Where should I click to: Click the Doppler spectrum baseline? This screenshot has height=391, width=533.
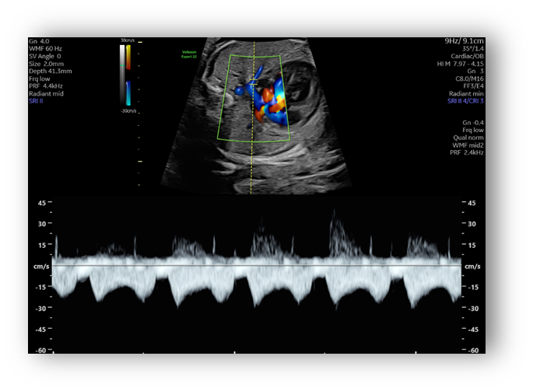257,266
